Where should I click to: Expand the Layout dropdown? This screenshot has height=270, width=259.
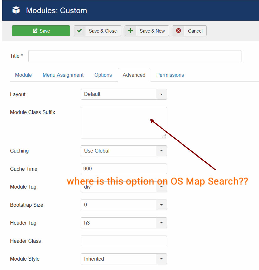pyautogui.click(x=161, y=94)
